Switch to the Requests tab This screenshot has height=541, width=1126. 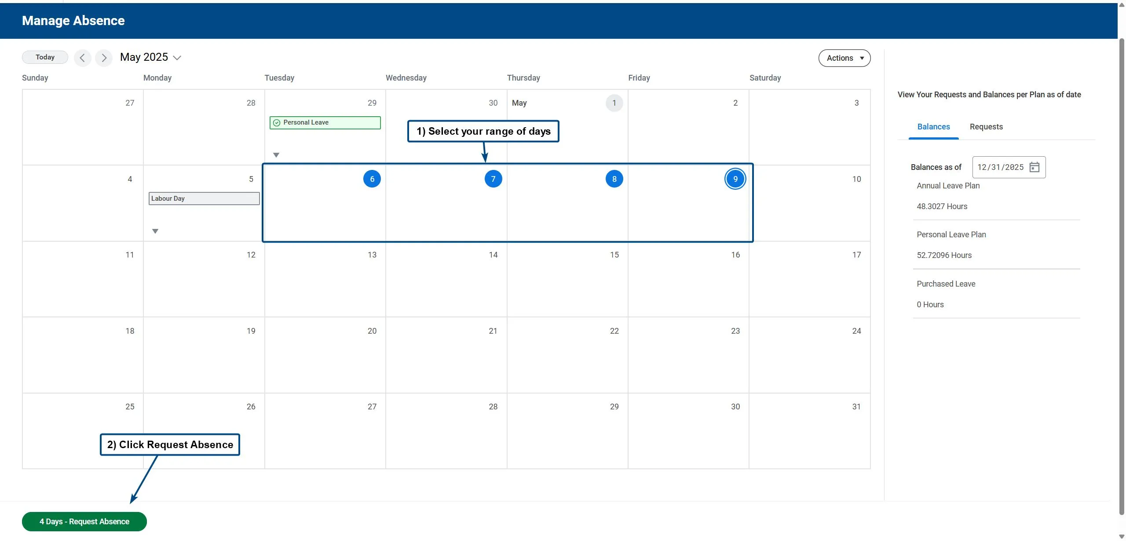[986, 127]
